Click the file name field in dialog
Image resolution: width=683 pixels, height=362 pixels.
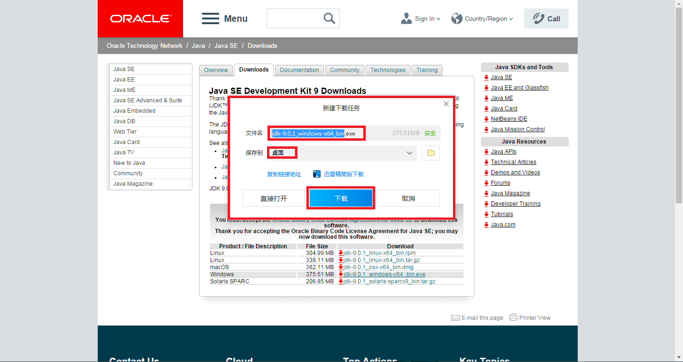coord(355,133)
